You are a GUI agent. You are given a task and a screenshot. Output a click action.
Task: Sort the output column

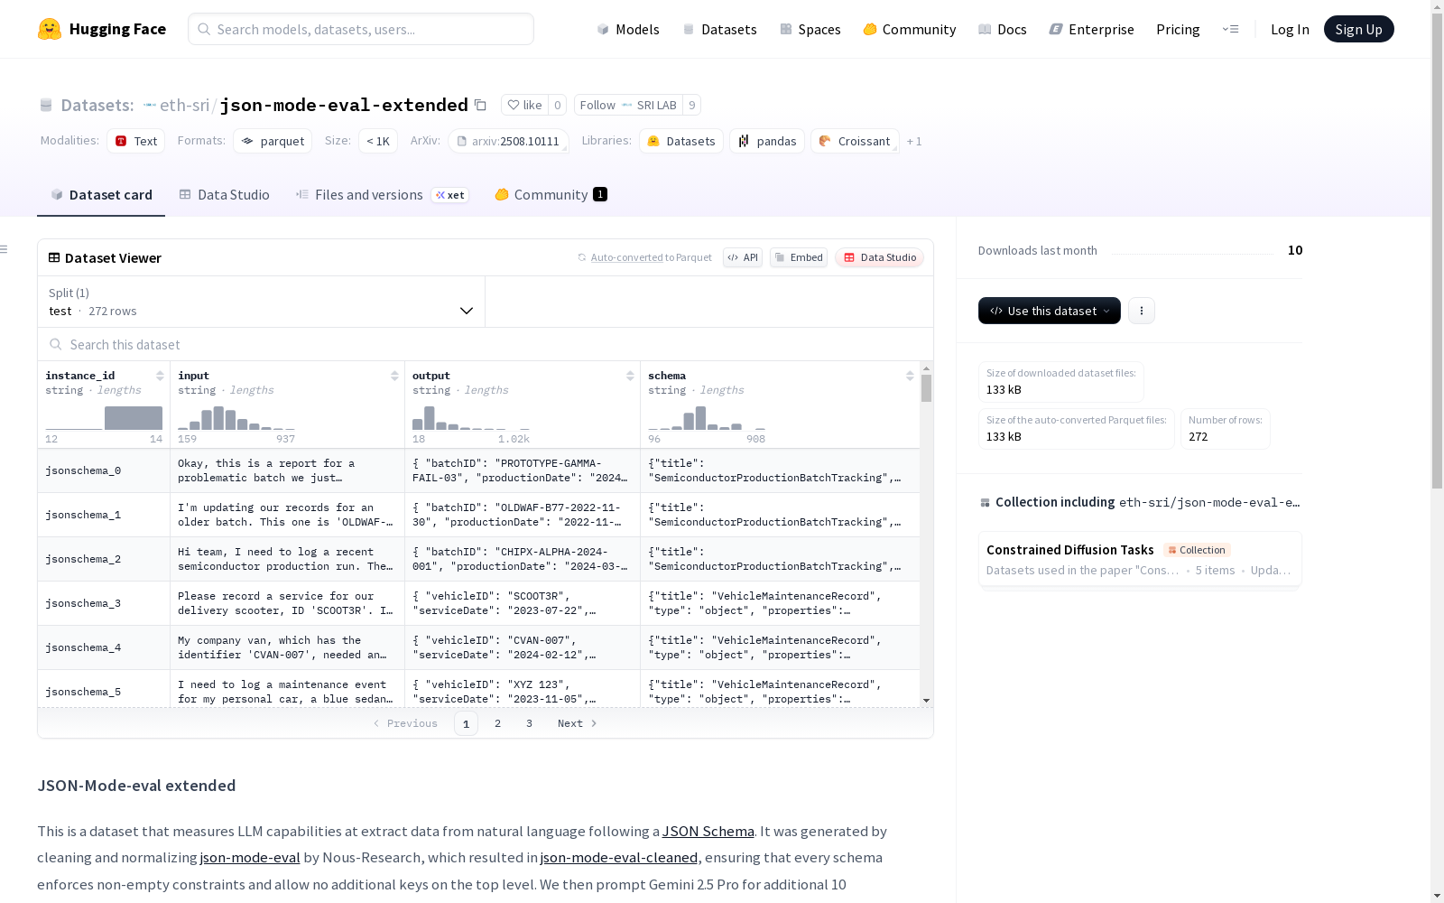[630, 376]
